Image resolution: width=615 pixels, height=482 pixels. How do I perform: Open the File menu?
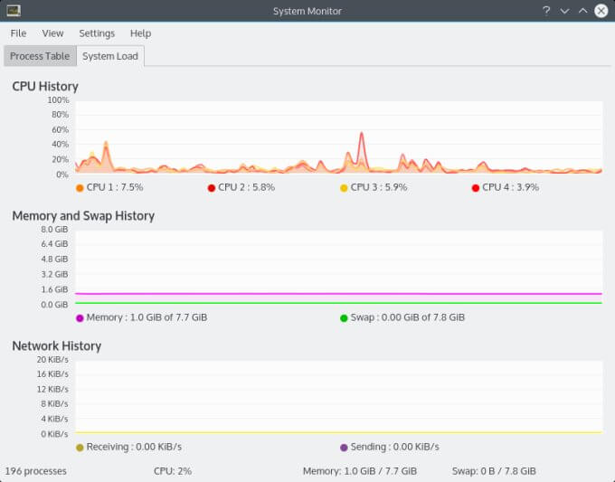18,33
